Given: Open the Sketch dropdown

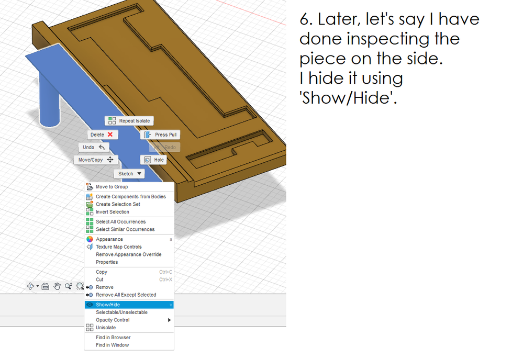Looking at the screenshot, I should point(129,174).
